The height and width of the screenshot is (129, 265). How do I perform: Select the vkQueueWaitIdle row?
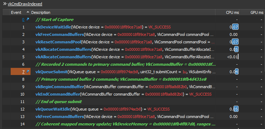point(134,109)
